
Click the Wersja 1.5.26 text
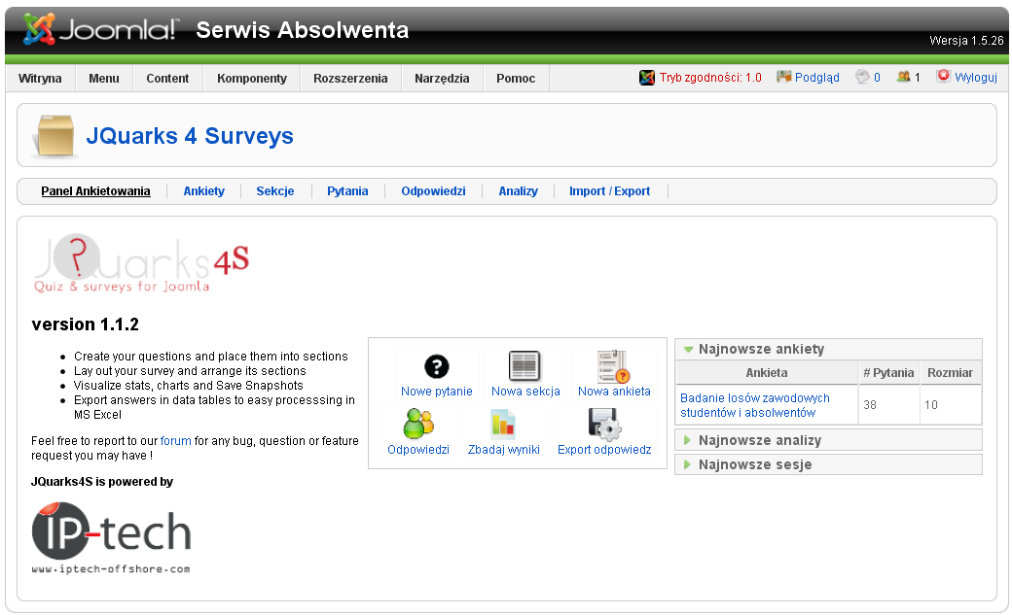[966, 41]
